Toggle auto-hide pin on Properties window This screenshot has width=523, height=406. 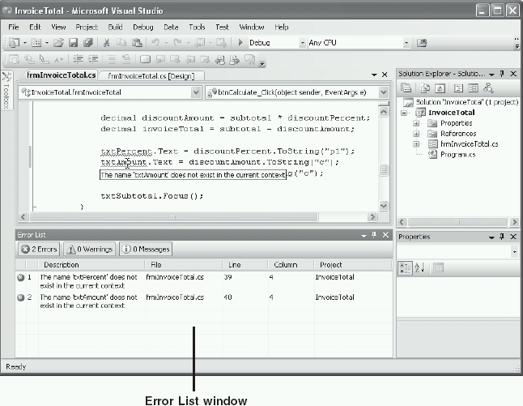coord(502,237)
